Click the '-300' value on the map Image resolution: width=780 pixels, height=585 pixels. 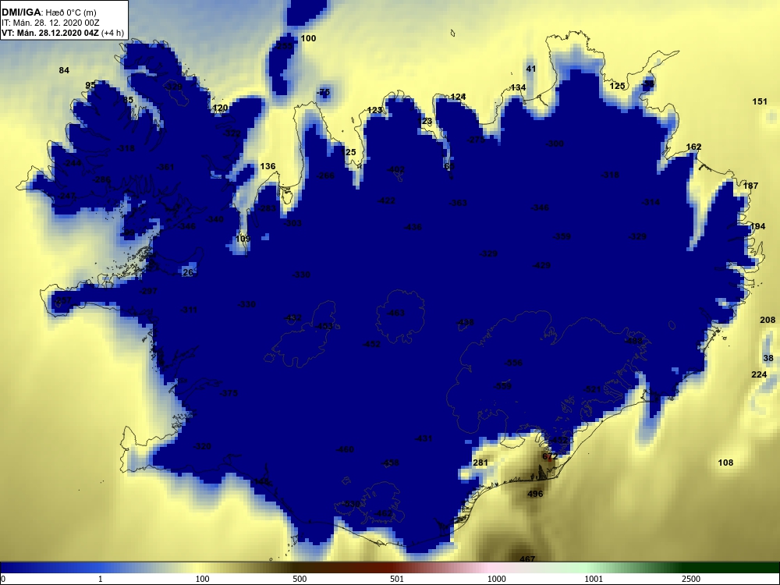tap(555, 144)
